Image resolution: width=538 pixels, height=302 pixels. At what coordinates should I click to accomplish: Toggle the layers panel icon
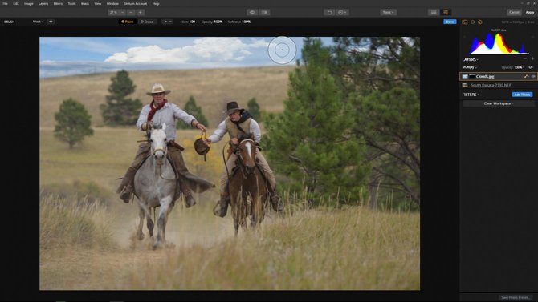coord(472,22)
